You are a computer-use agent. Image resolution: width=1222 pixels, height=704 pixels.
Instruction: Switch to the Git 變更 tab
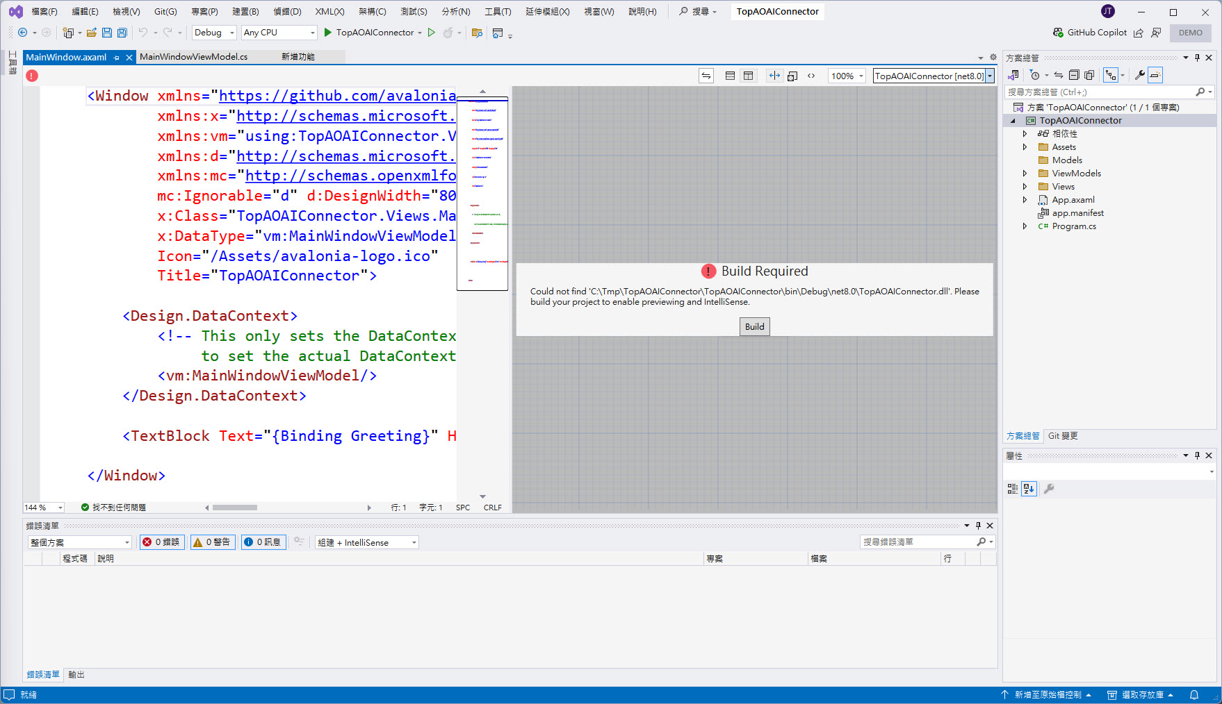[1063, 436]
